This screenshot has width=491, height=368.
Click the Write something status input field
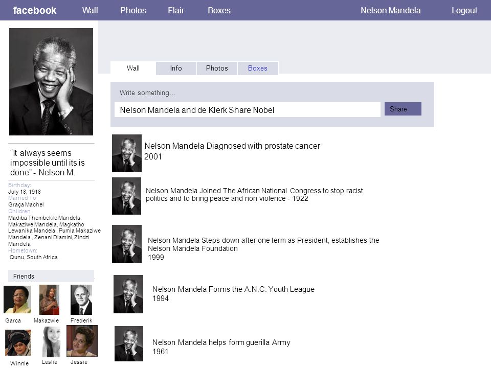[x=248, y=110]
